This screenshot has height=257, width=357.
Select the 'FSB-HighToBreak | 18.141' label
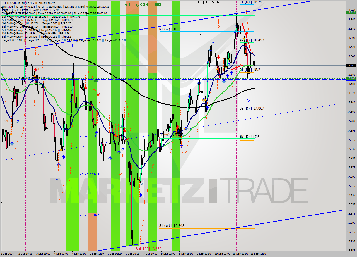click(35, 78)
